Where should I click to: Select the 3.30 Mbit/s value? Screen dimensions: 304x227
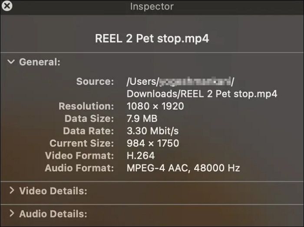click(x=152, y=131)
